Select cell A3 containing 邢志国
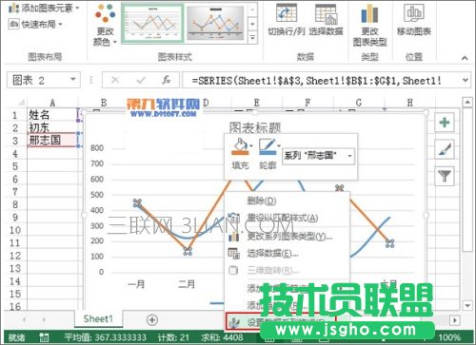 pyautogui.click(x=52, y=140)
